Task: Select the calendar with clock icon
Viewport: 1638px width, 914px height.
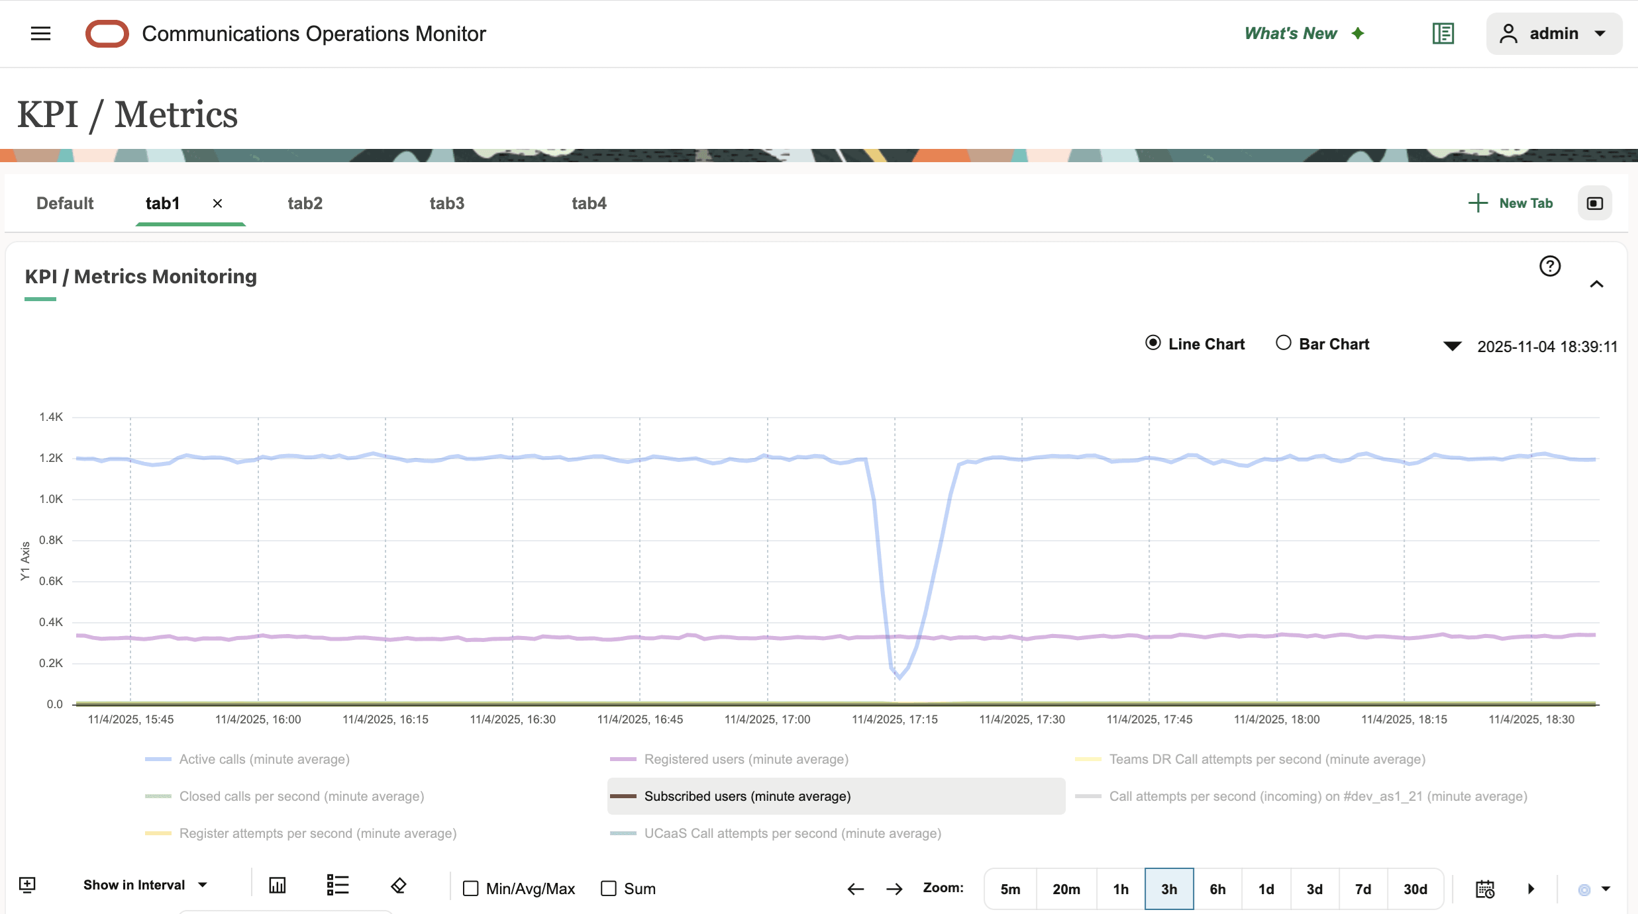Action: coord(1485,889)
